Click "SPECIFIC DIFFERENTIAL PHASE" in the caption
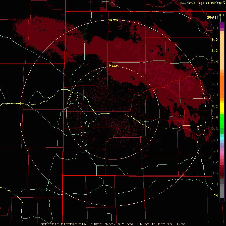226x226 pixels. coord(71,224)
